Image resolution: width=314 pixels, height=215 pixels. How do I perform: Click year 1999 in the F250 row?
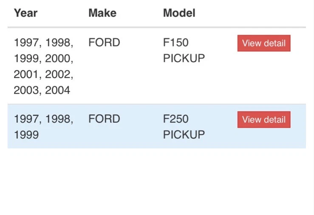26,135
